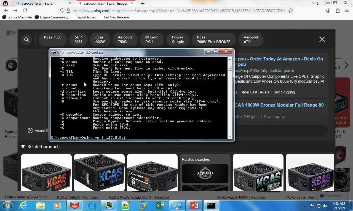Open Control Panel taskbar icon

click(177, 206)
